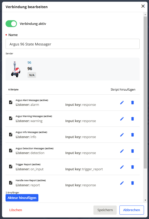Screen dimensions: 149x219
Task: Delete the Handle new Report script
Action: click(x=133, y=183)
